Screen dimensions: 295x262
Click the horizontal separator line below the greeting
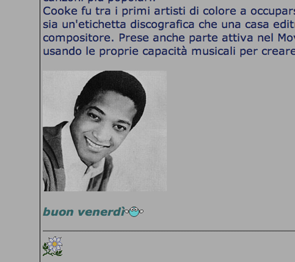coord(169,231)
